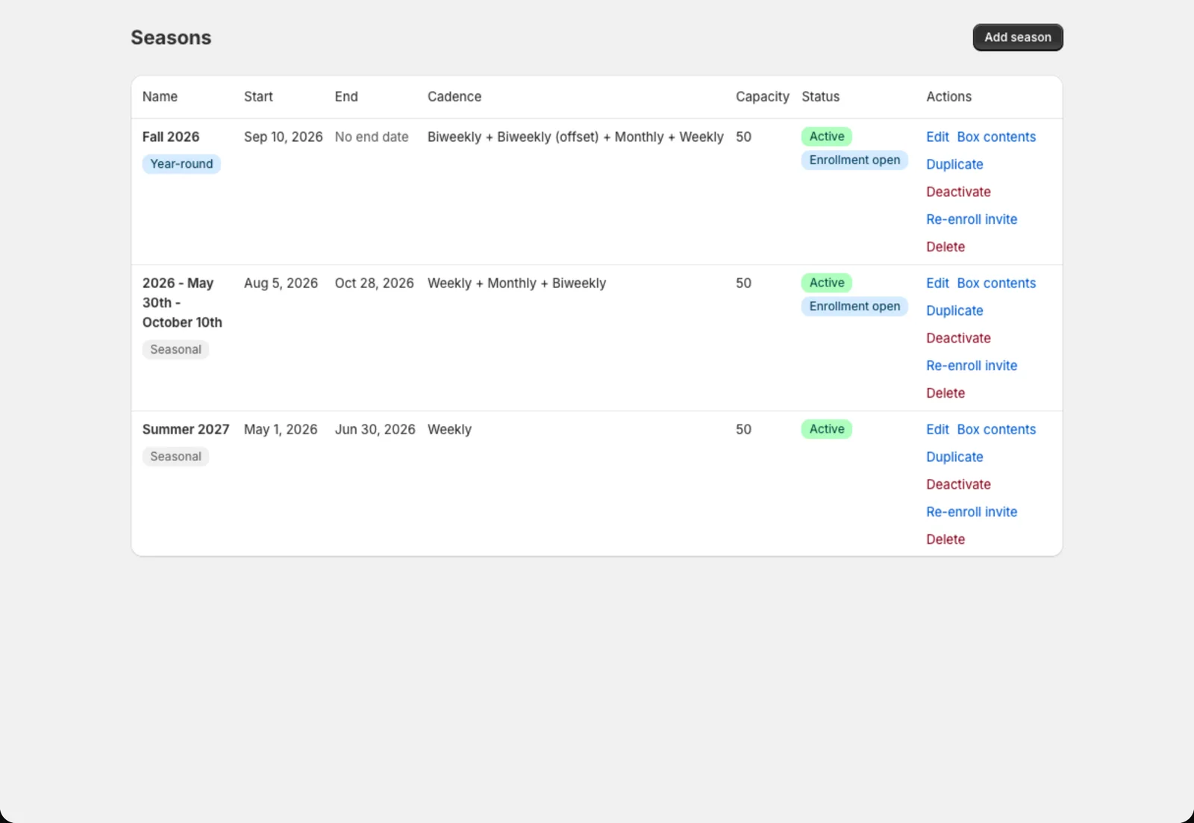Screen dimensions: 1194x823
Task: Click the Active status badge for Fall 2026
Action: [x=827, y=137]
